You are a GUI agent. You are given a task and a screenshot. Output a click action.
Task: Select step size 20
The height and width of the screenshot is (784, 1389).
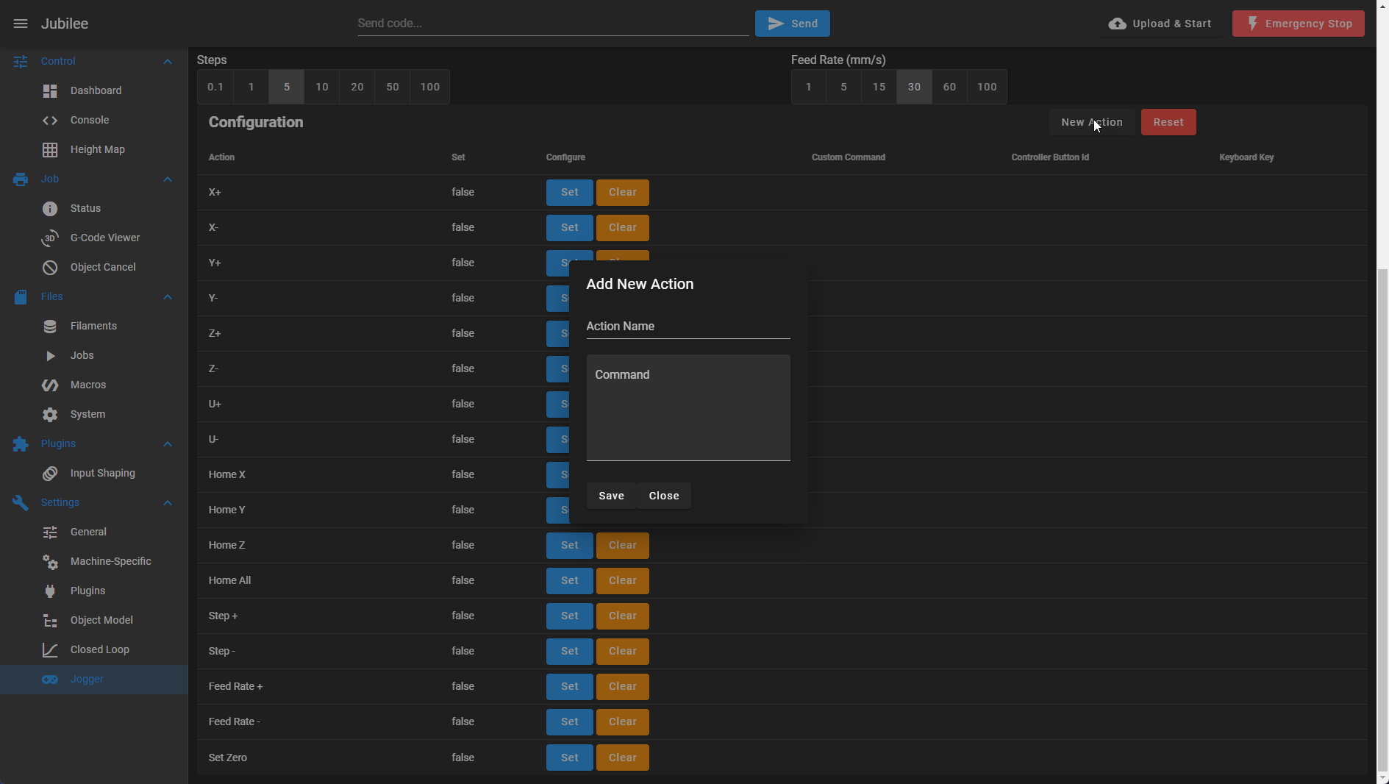(x=357, y=87)
